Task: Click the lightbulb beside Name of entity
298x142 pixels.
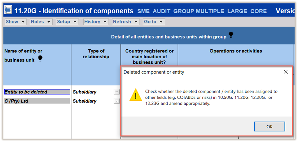Action: pos(40,59)
